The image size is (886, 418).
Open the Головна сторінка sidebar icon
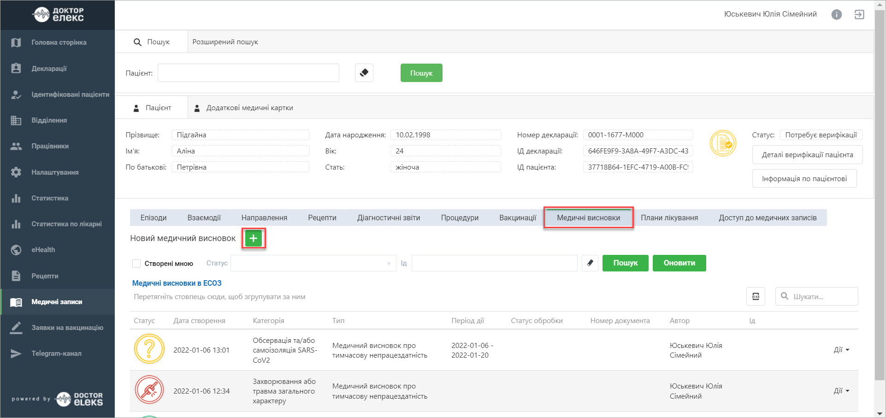click(16, 42)
